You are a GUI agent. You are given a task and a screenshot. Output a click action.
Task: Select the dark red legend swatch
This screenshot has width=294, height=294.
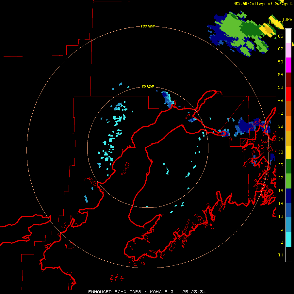(x=288, y=80)
